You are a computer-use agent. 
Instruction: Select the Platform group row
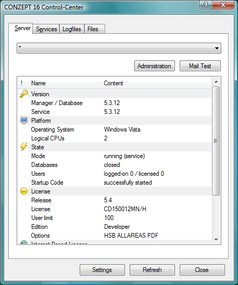tap(115, 121)
